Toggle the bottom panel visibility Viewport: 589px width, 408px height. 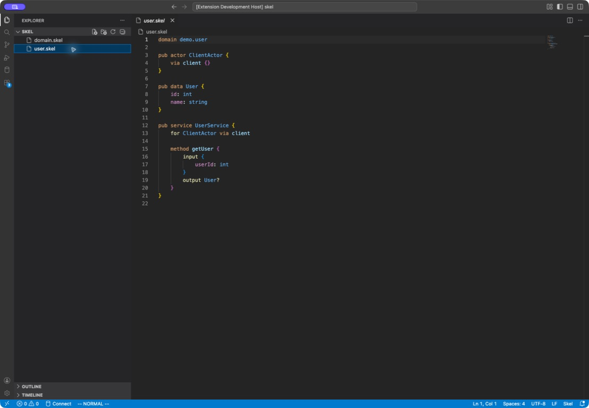570,7
